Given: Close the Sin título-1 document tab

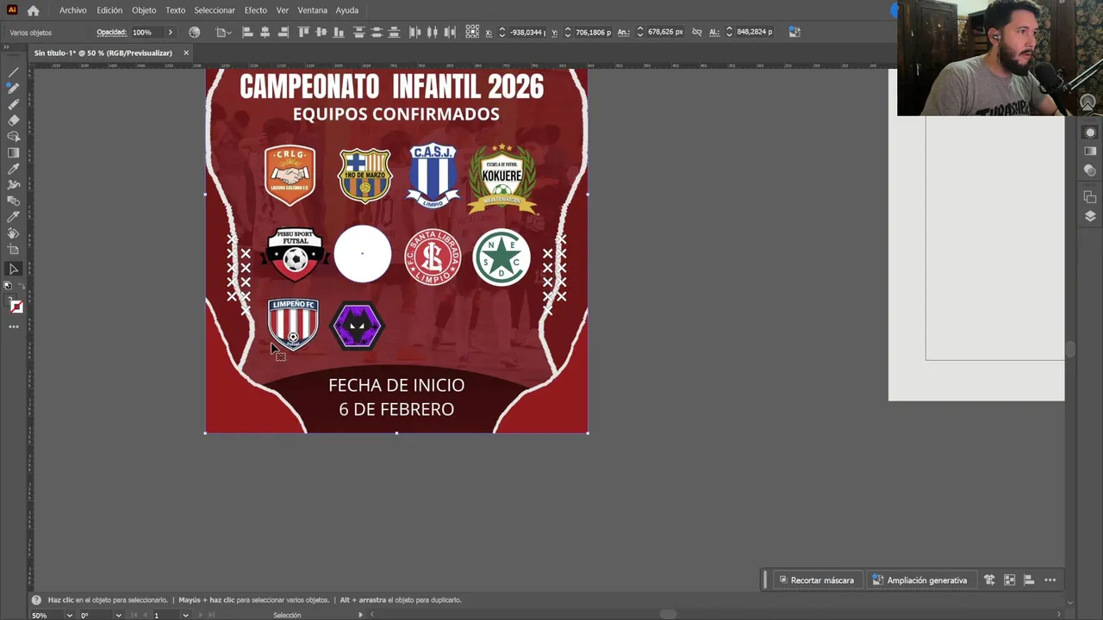Looking at the screenshot, I should pos(185,53).
